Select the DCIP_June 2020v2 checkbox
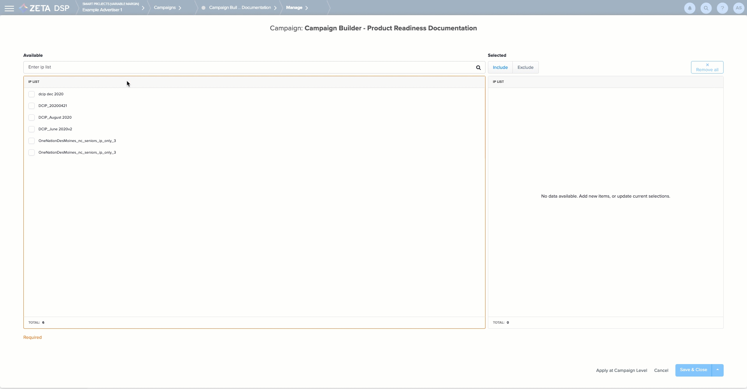 click(x=32, y=129)
